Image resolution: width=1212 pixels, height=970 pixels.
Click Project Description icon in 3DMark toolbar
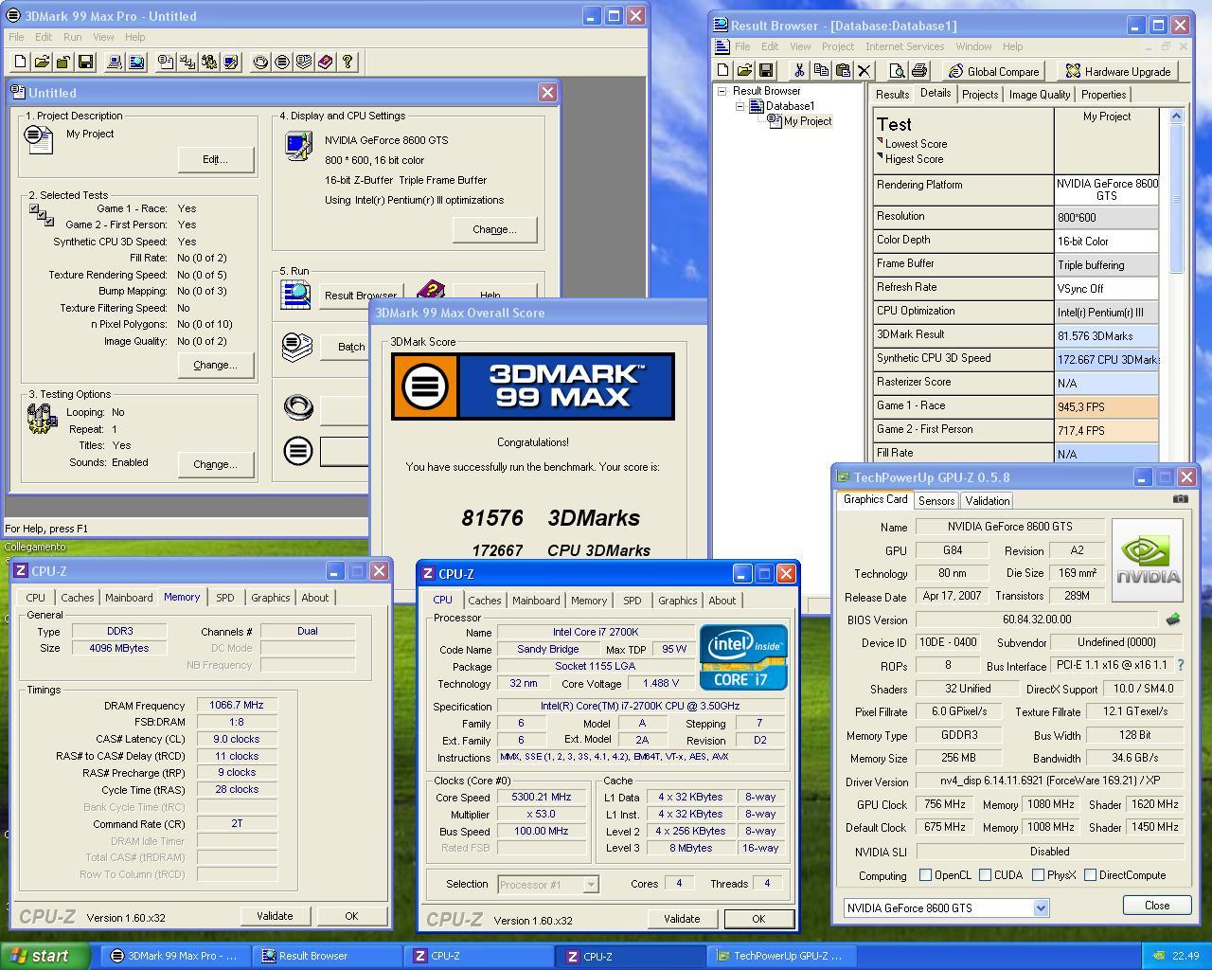tap(166, 62)
